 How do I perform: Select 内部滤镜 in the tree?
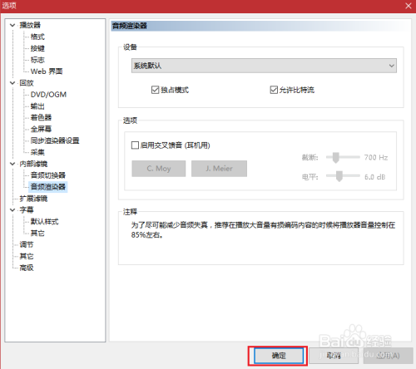click(33, 164)
